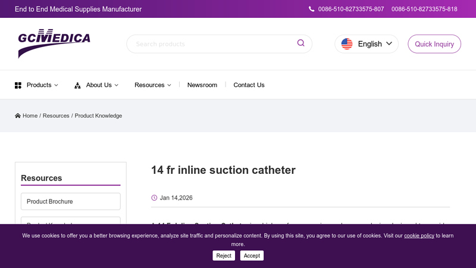Click the search magnifier icon
Screen dimensions: 476x268
[x=301, y=43]
